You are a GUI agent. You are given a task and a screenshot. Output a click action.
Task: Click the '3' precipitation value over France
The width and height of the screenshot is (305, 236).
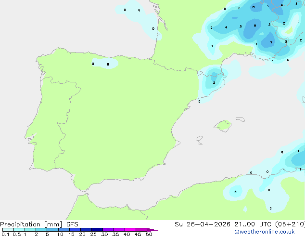pos(241,26)
